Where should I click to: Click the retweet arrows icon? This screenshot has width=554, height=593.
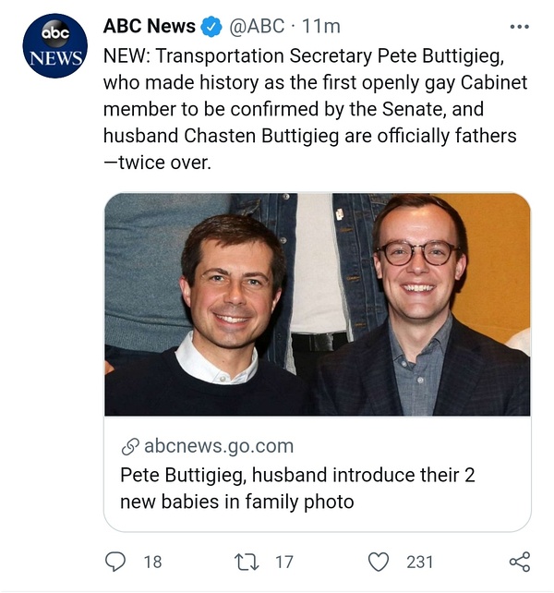click(248, 561)
